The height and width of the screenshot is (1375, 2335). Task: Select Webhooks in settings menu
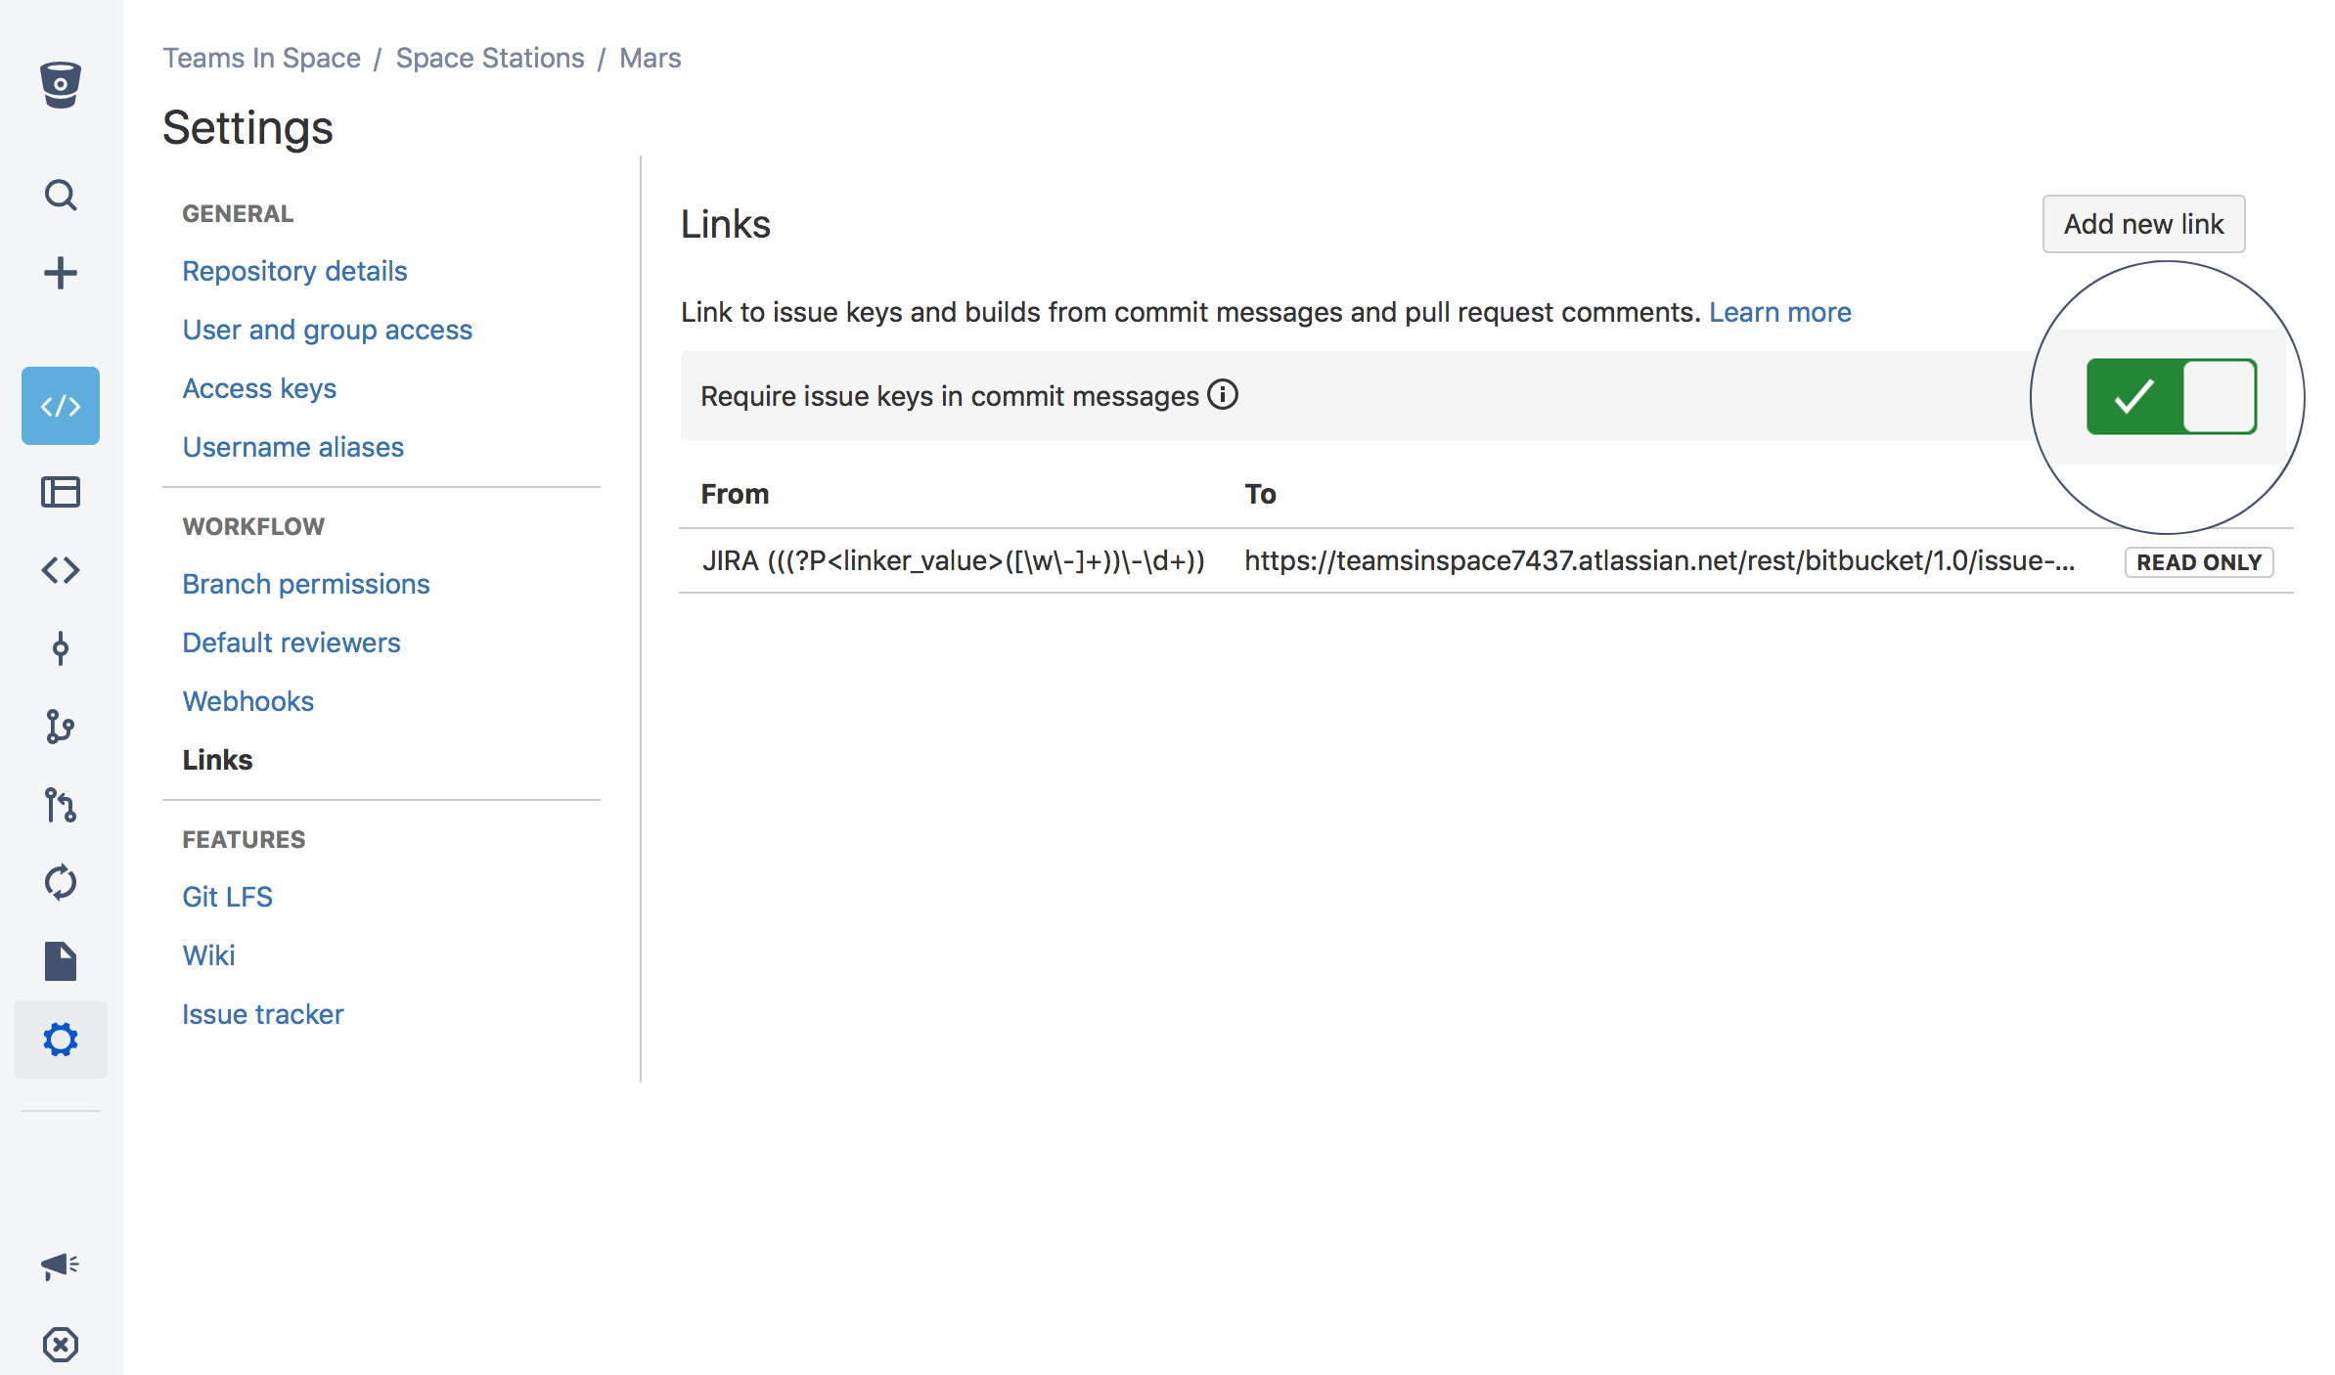pos(247,701)
